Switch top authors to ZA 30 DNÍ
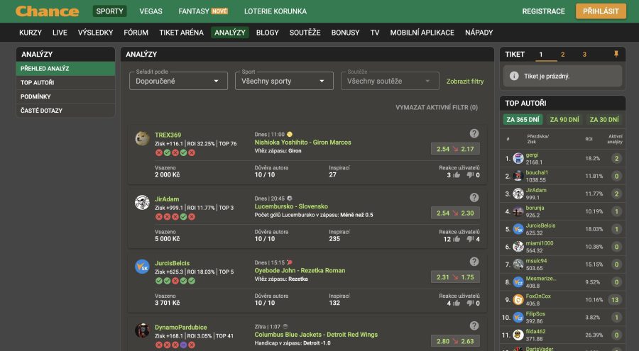This screenshot has height=351, width=639. [x=606, y=120]
